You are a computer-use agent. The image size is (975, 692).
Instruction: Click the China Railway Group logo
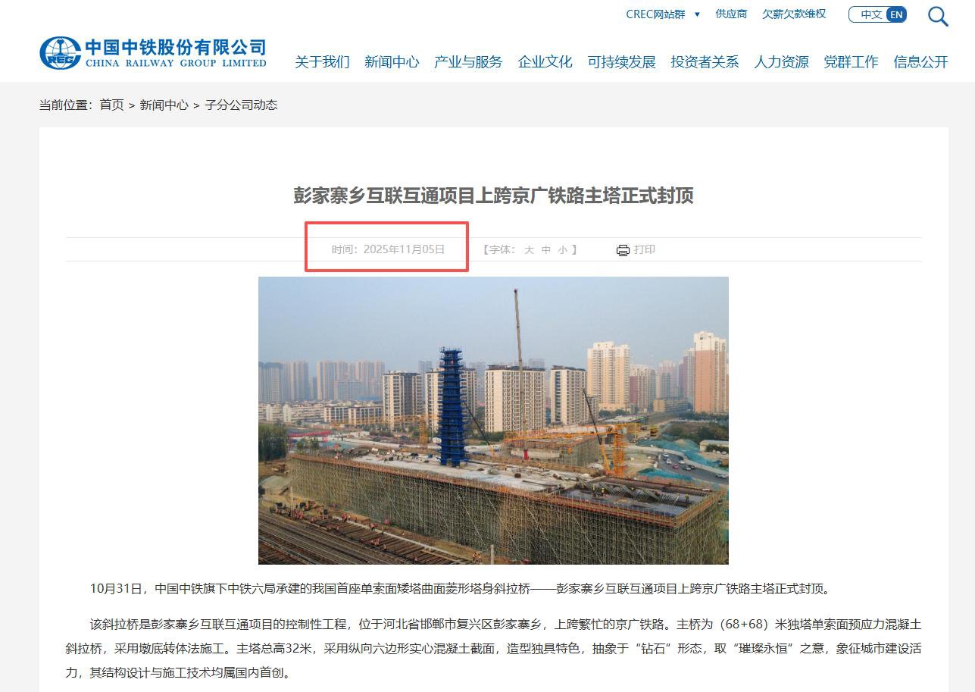coord(153,53)
